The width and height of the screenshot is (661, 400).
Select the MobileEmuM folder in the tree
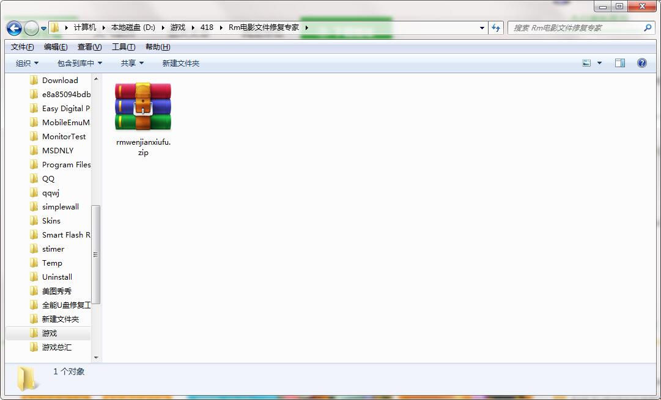(x=66, y=123)
